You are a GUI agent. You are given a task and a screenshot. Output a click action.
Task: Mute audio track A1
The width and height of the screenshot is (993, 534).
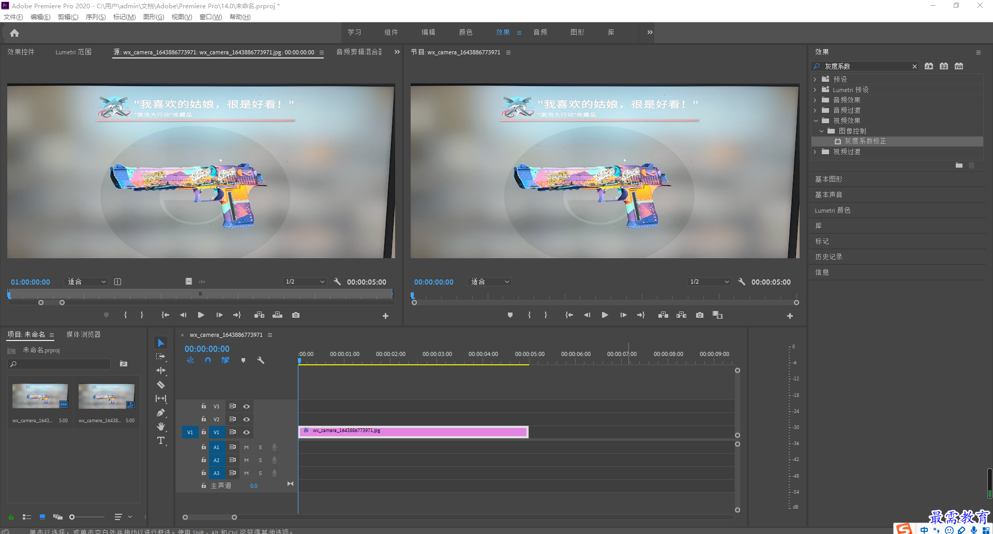point(246,447)
